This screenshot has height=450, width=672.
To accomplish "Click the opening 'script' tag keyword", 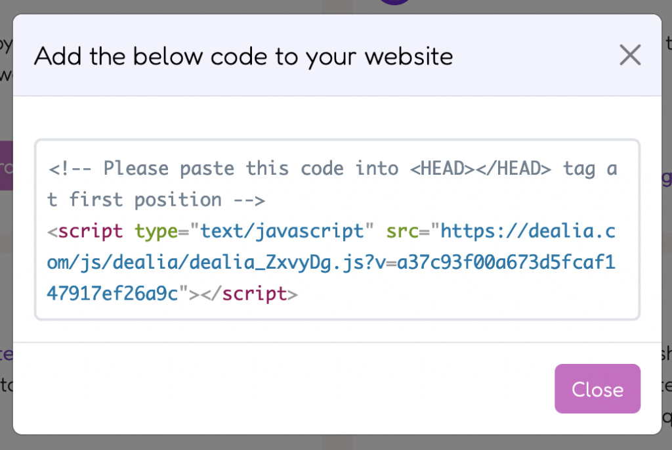I will click(x=91, y=231).
